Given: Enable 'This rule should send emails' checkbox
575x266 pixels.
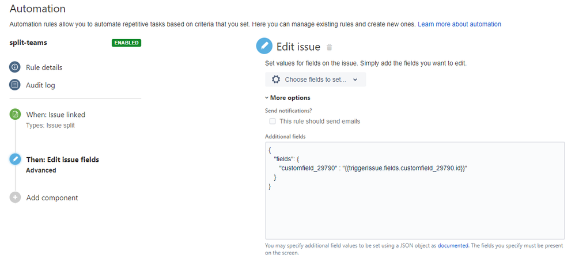Looking at the screenshot, I should coord(273,121).
